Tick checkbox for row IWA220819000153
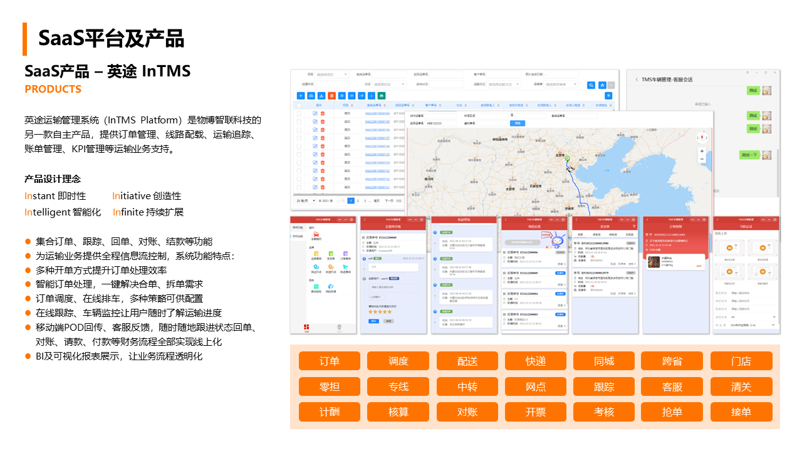Image resolution: width=802 pixels, height=451 pixels. (299, 170)
